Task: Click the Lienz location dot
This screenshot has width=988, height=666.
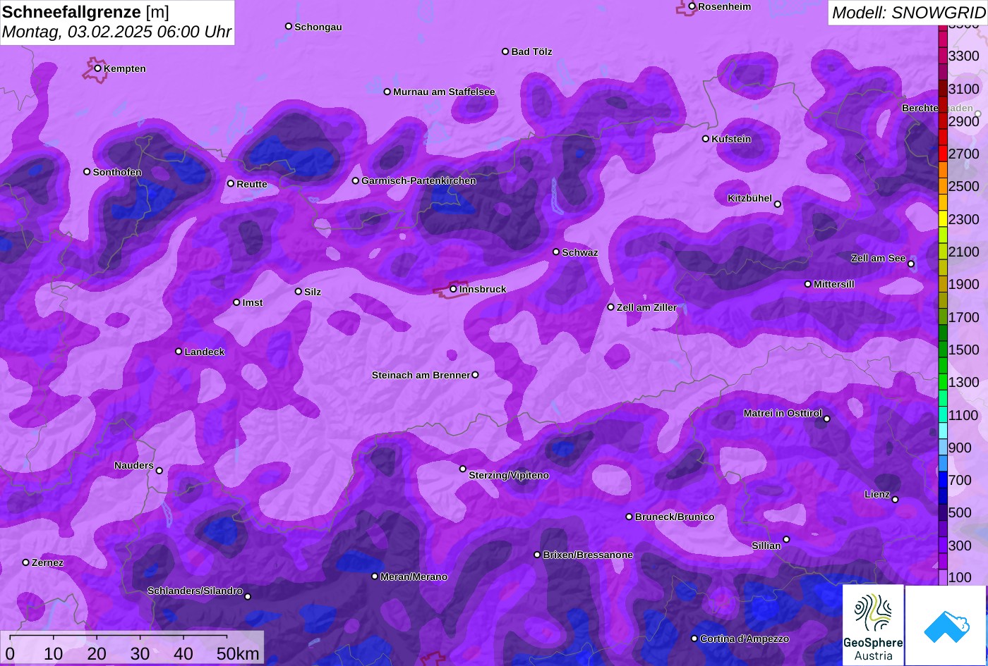Action: coord(895,500)
